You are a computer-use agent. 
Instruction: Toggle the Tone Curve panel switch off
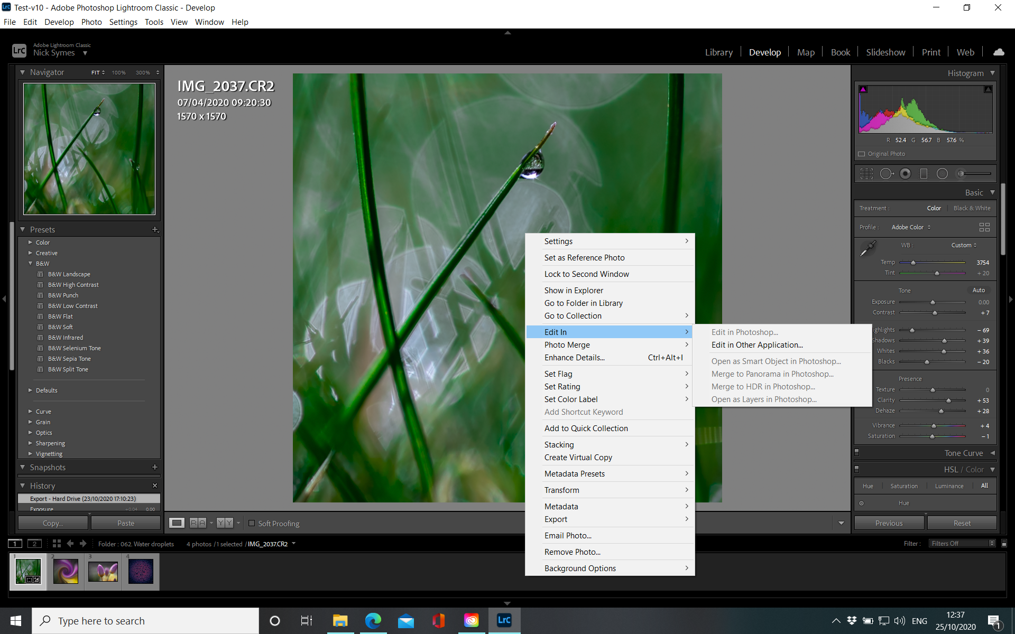[857, 452]
